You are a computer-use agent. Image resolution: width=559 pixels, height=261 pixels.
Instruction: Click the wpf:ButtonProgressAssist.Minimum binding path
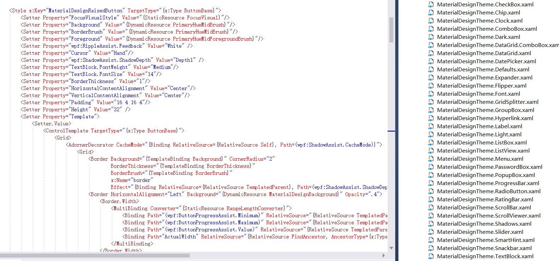tap(212, 215)
